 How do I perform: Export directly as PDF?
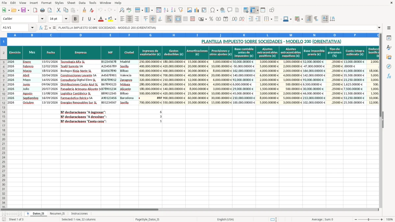(35, 10)
